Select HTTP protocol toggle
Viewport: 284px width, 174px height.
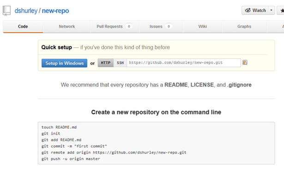pos(106,63)
